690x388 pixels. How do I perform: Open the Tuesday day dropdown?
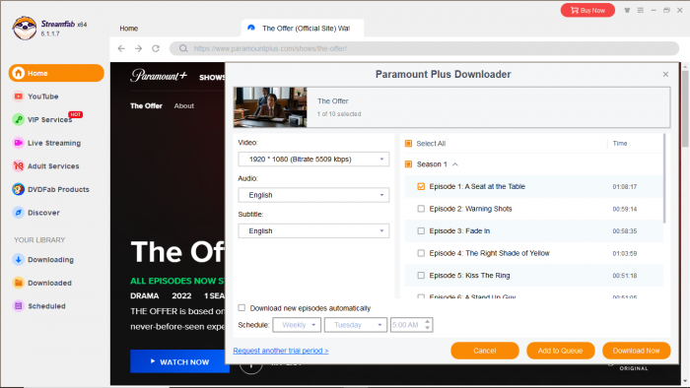356,325
